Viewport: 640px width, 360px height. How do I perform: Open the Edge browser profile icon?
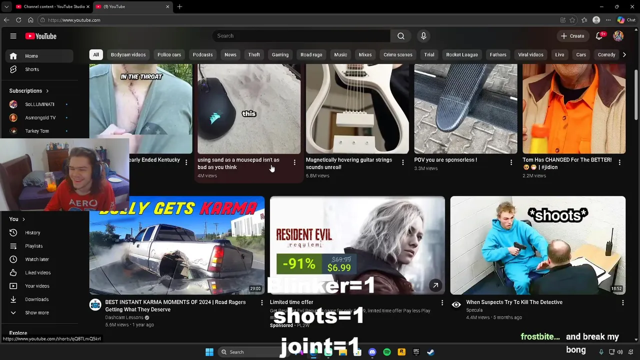pos(596,20)
